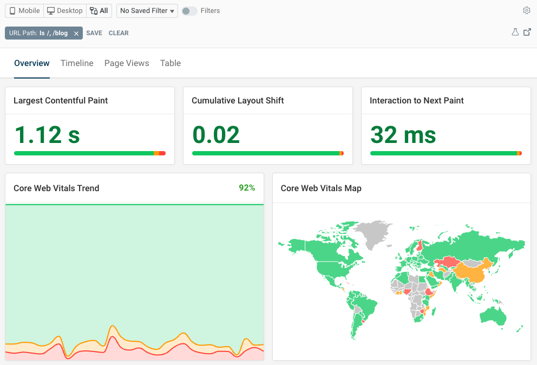Open the settings gear
Viewport: 537px width, 365px height.
click(526, 10)
